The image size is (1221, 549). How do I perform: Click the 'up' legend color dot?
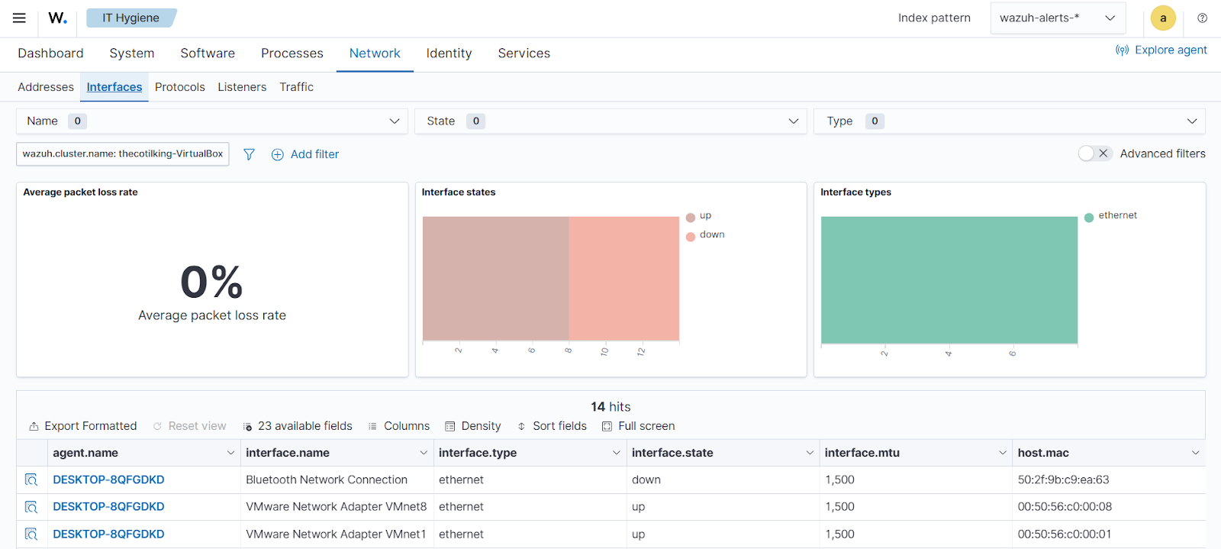point(691,218)
